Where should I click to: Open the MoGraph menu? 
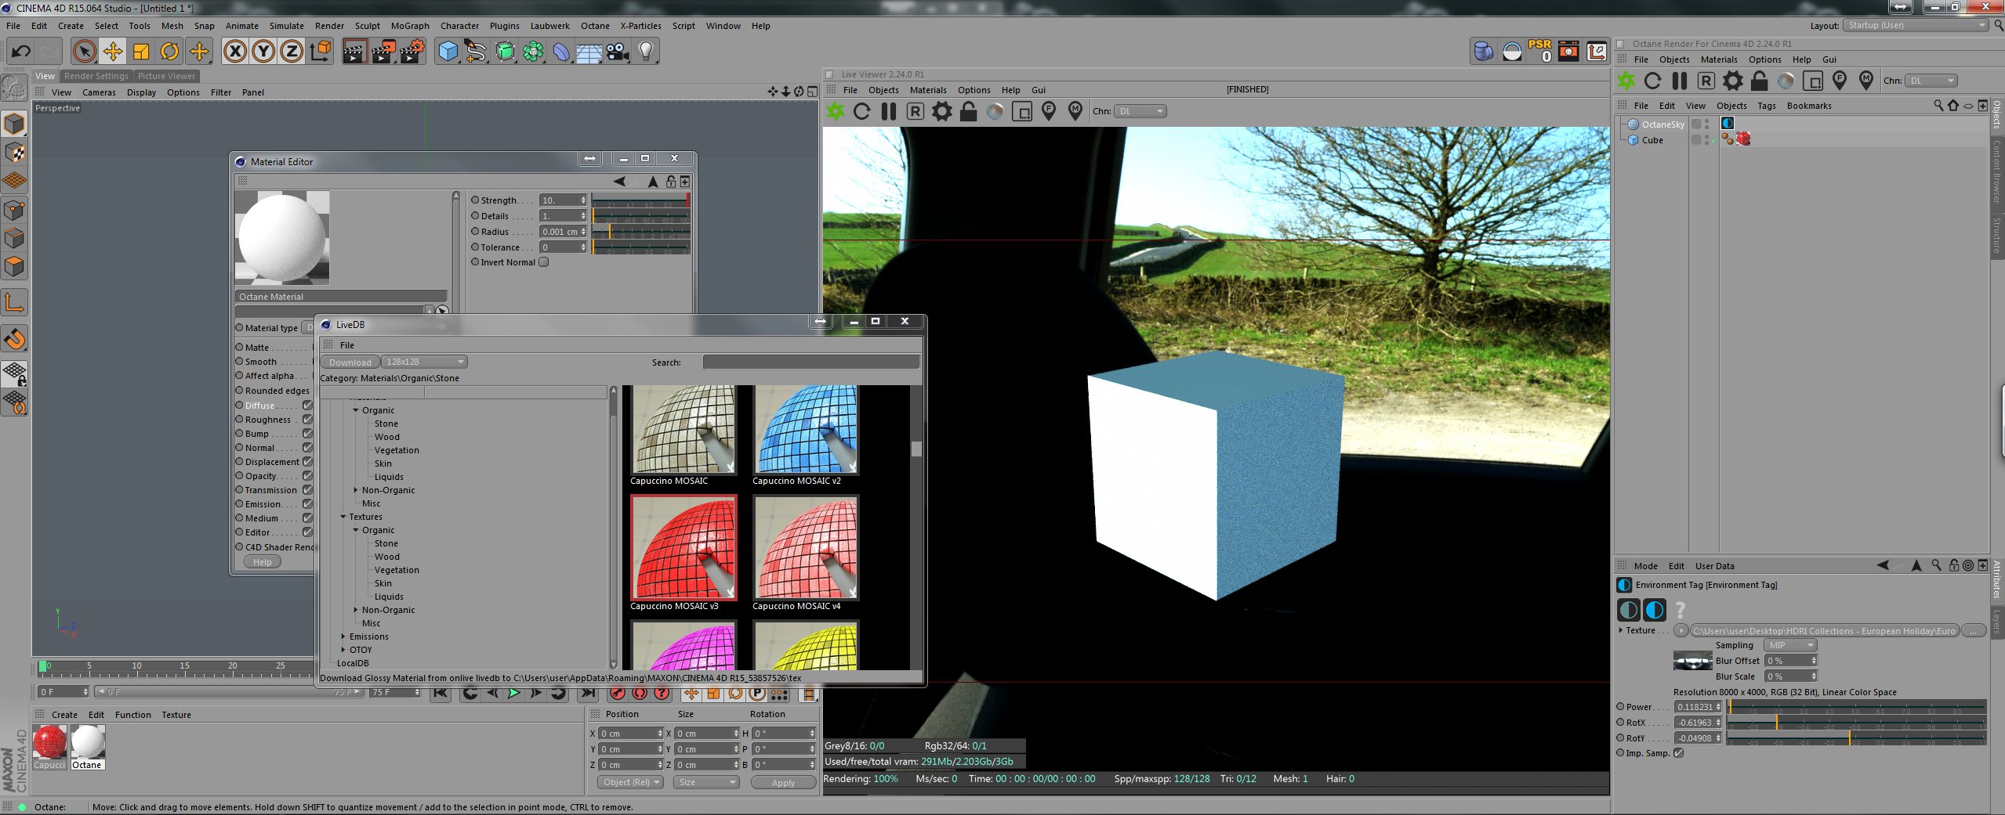pyautogui.click(x=410, y=26)
